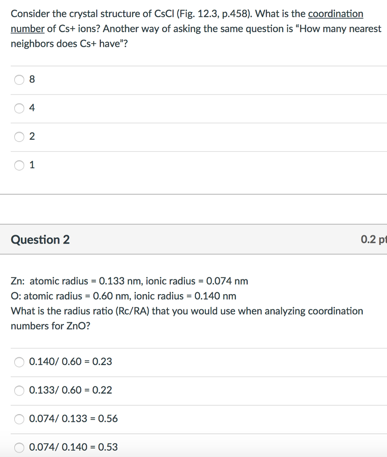The width and height of the screenshot is (387, 457).
Task: Click the text "0.074/ 0.133 = 0.56"
Action: [73, 419]
